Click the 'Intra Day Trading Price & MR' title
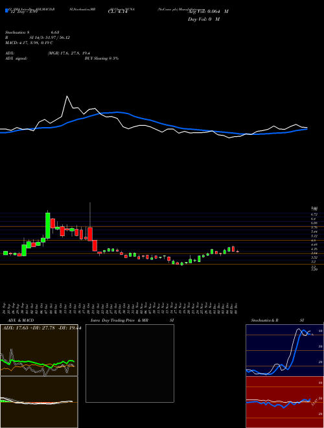The width and height of the screenshot is (324, 428). pyautogui.click(x=119, y=320)
